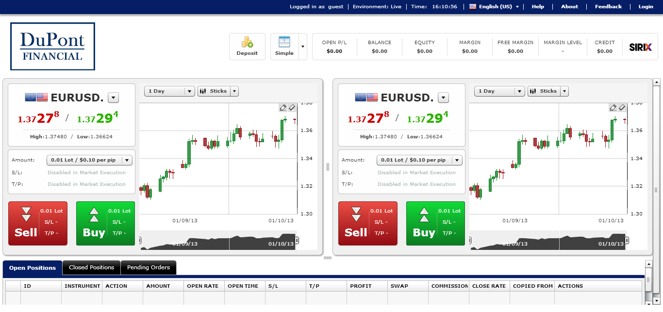Click the Deposit coins icon
Image resolution: width=663 pixels, height=312 pixels.
(247, 42)
